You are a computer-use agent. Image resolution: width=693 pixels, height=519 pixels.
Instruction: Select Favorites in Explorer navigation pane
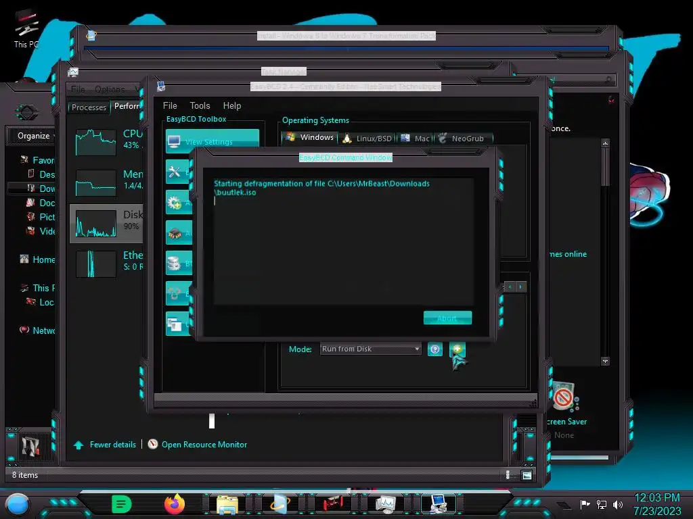tap(37, 159)
